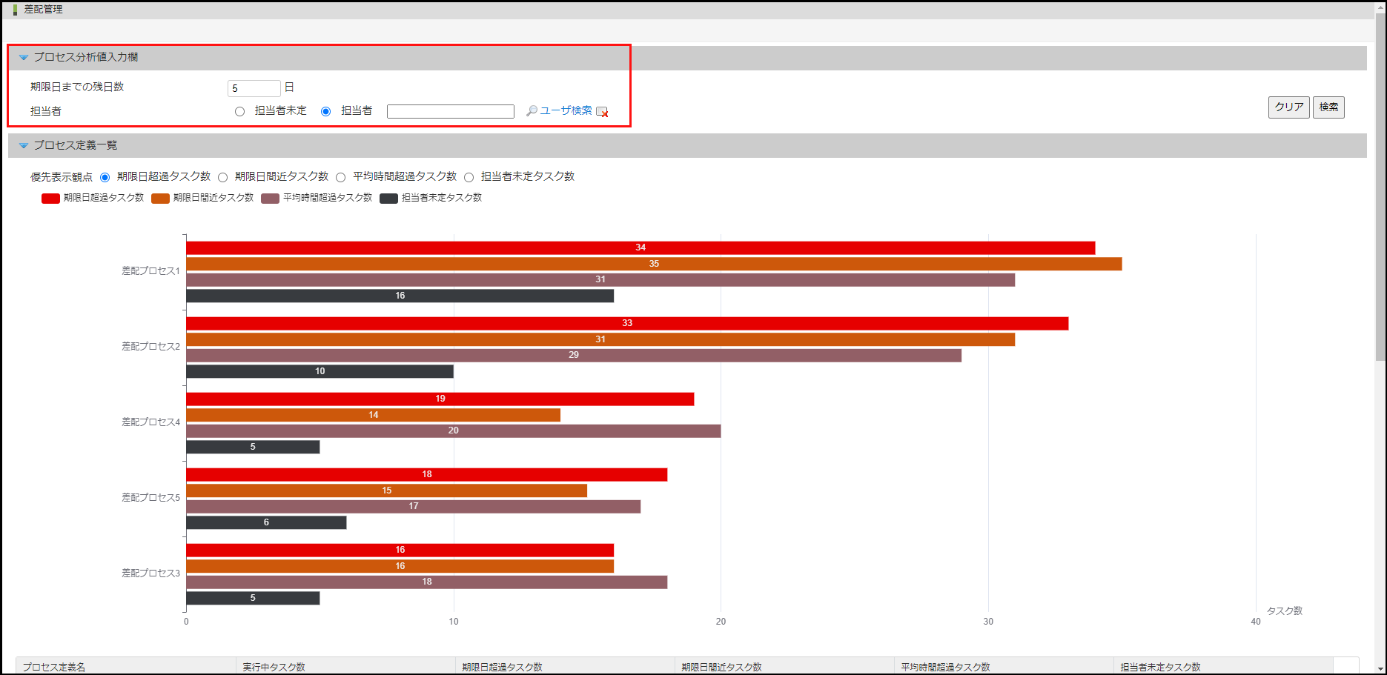1387x675 pixels.
Task: Click the 担当者未定タスク数 table column header
Action: point(1223,666)
